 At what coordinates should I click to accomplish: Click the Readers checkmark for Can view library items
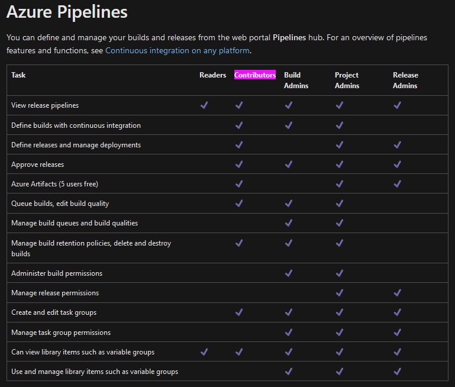click(x=204, y=352)
